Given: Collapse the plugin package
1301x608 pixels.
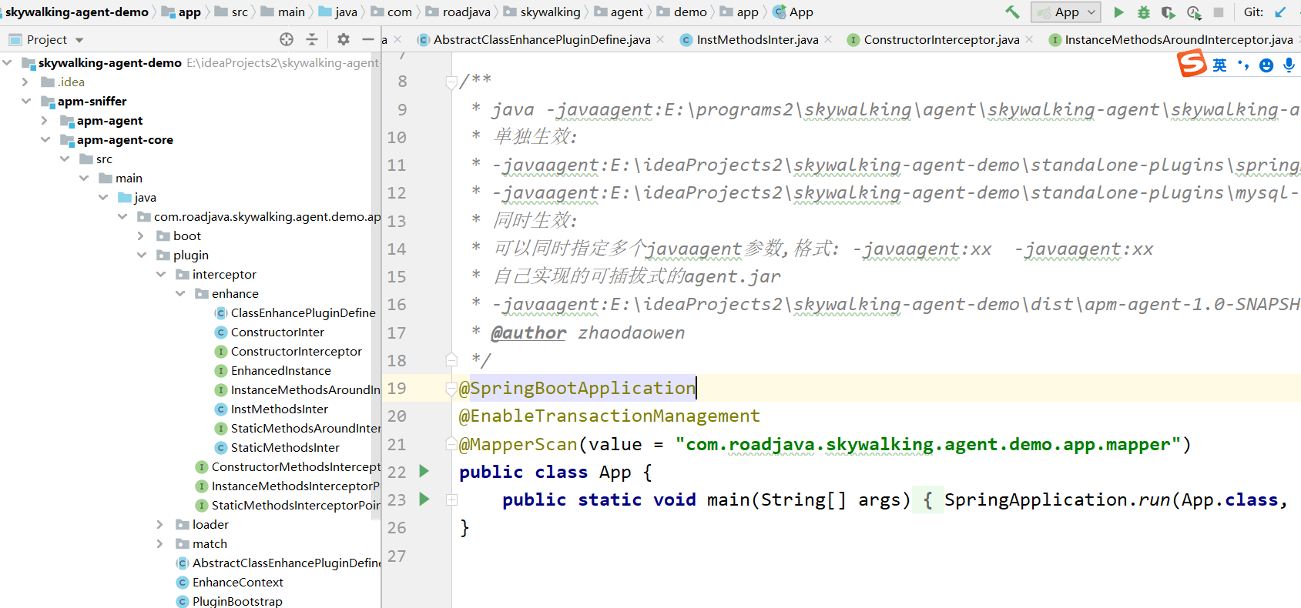Looking at the screenshot, I should tap(142, 255).
